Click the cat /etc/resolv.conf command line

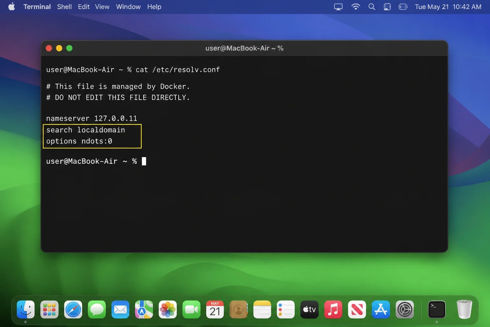click(133, 70)
